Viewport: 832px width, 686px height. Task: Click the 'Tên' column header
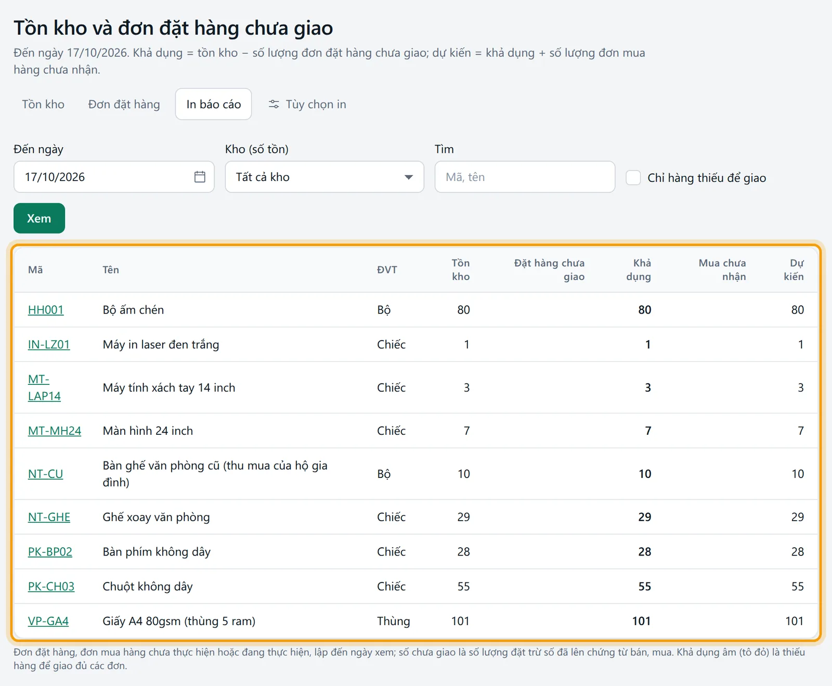point(111,270)
